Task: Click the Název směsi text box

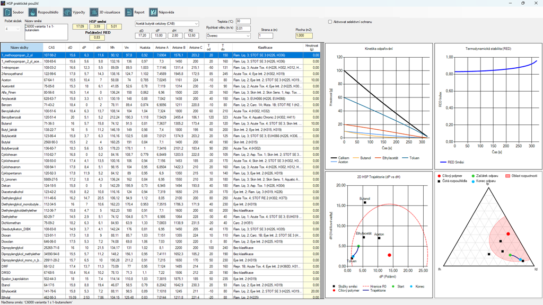Action: point(47,32)
